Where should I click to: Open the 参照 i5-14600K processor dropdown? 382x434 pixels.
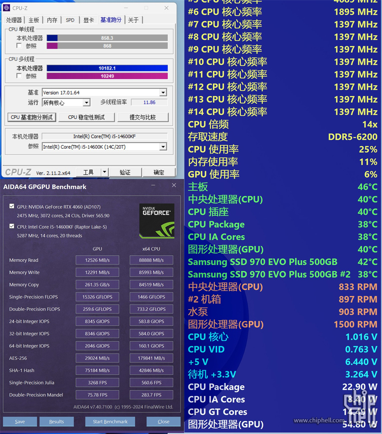coord(163,147)
